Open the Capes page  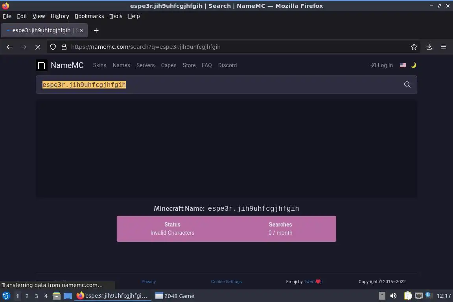click(169, 65)
